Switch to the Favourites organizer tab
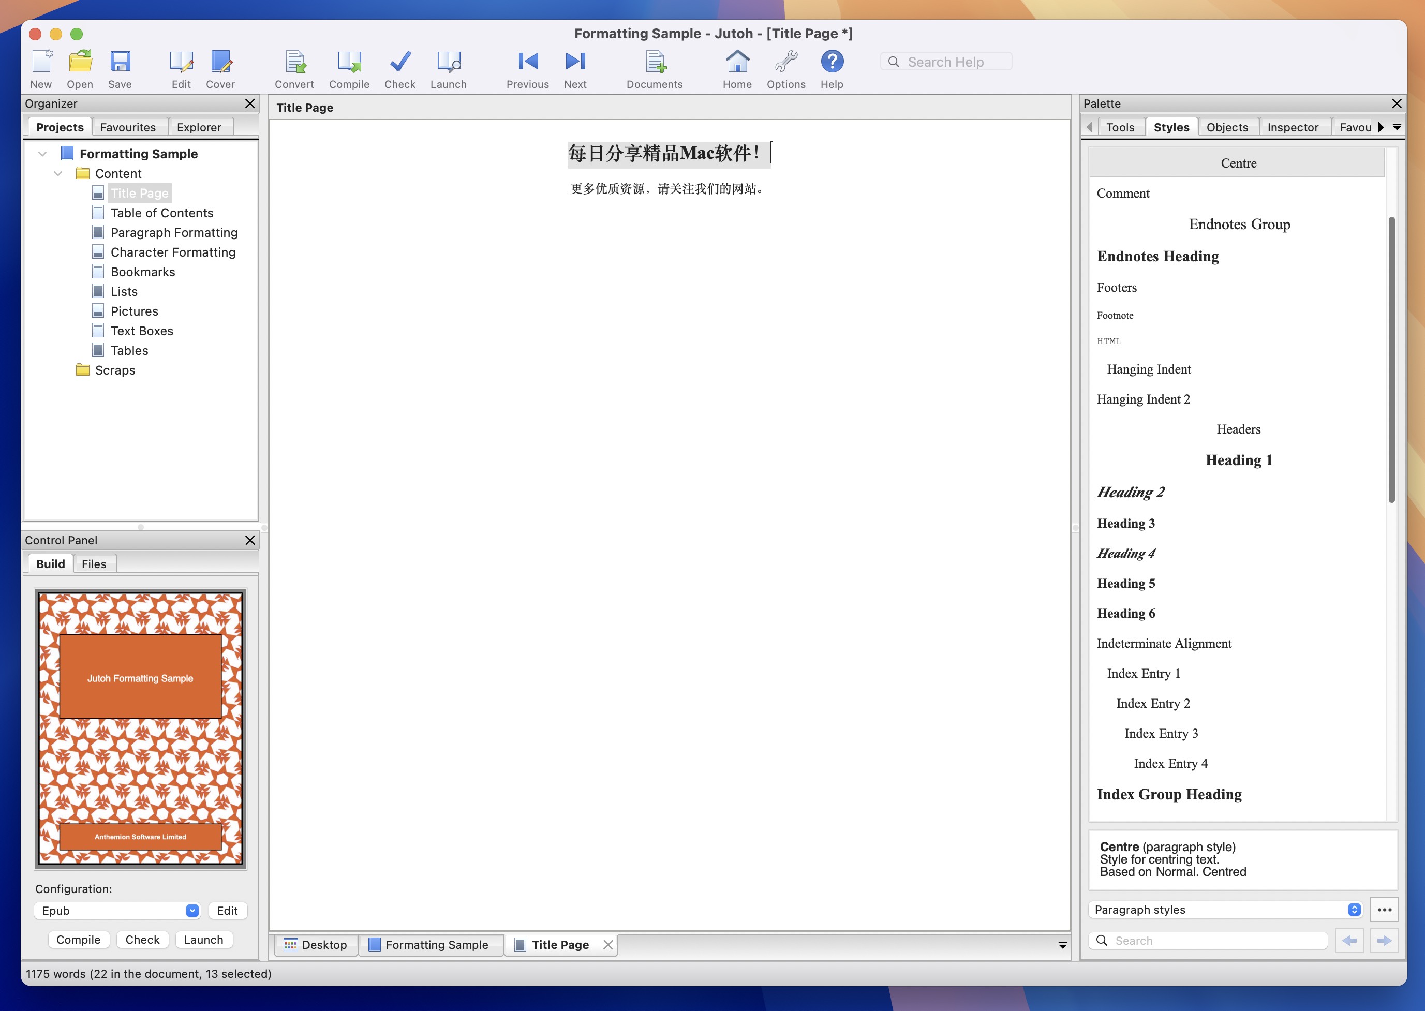The height and width of the screenshot is (1011, 1425). pos(128,127)
